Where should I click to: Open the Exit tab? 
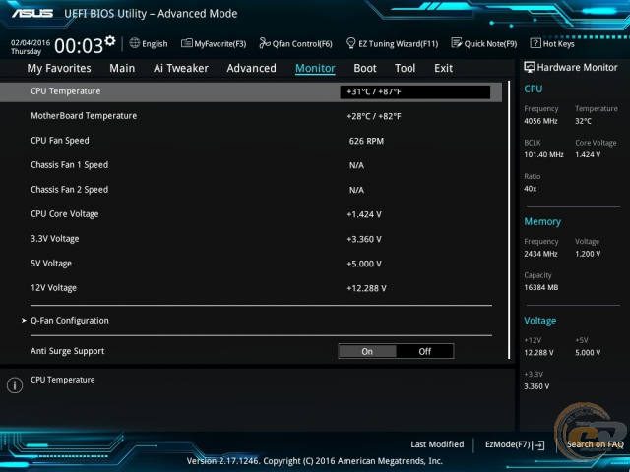(x=444, y=68)
